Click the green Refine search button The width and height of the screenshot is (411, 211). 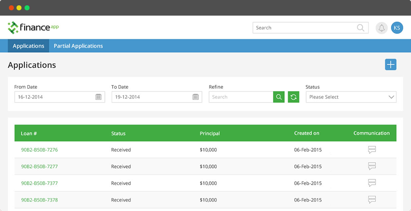pyautogui.click(x=279, y=97)
